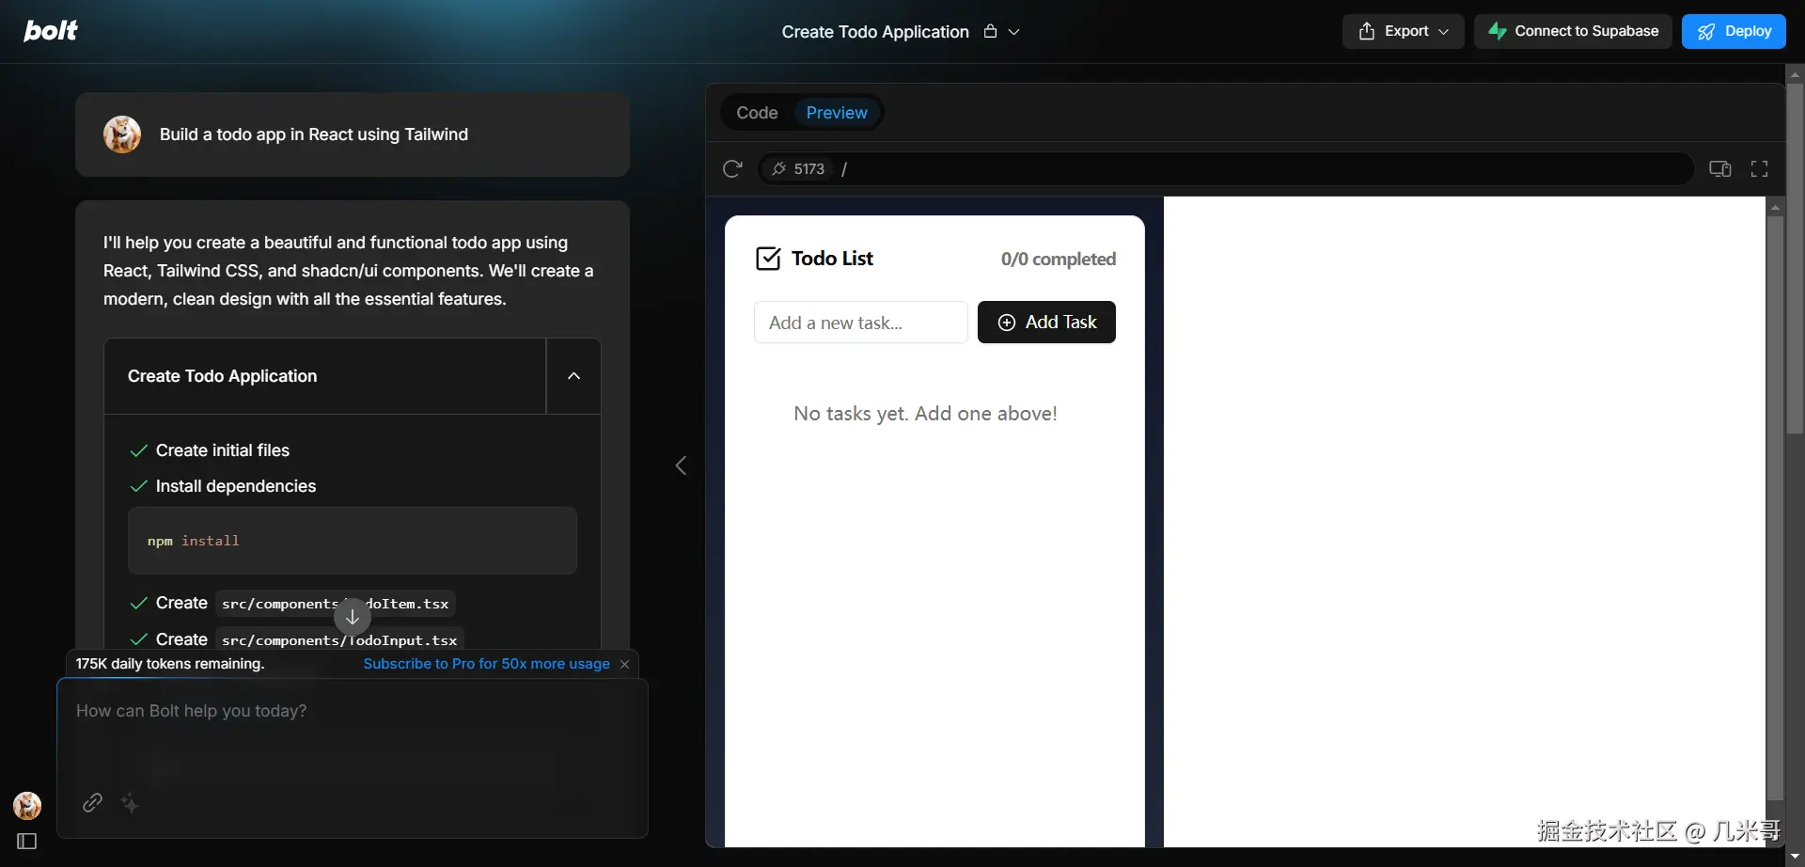Open the user avatar in bottom-left corner

(27, 806)
